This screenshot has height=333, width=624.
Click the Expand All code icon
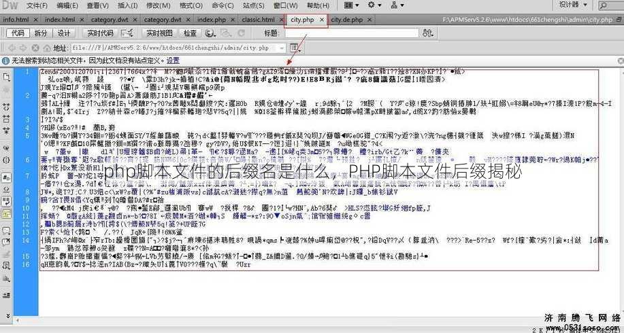[x=6, y=130]
